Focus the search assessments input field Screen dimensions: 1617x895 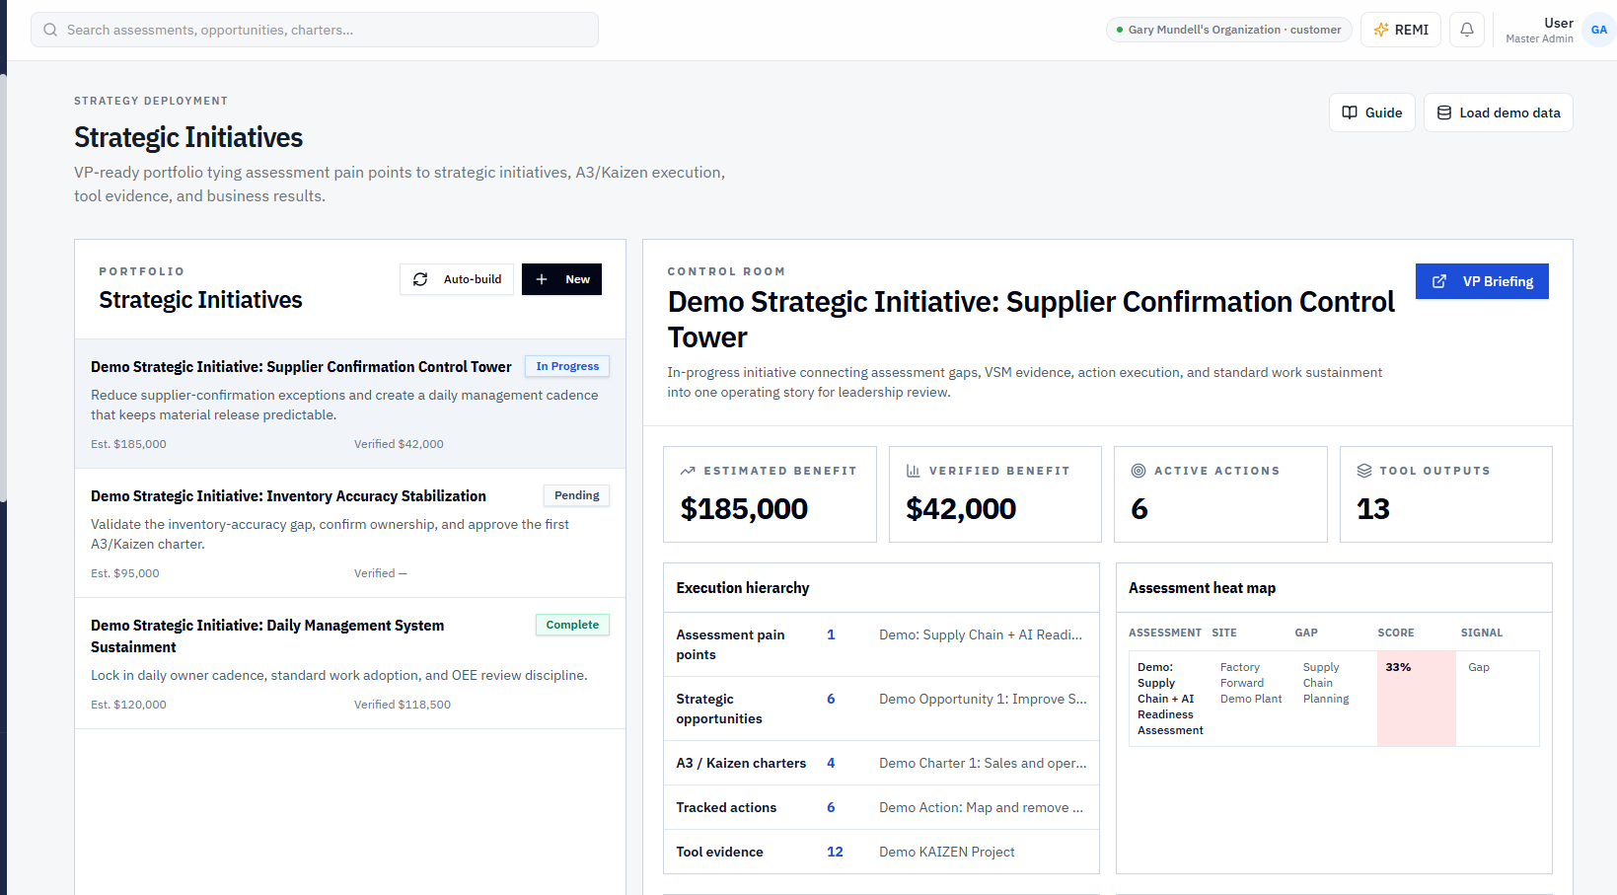click(x=315, y=30)
